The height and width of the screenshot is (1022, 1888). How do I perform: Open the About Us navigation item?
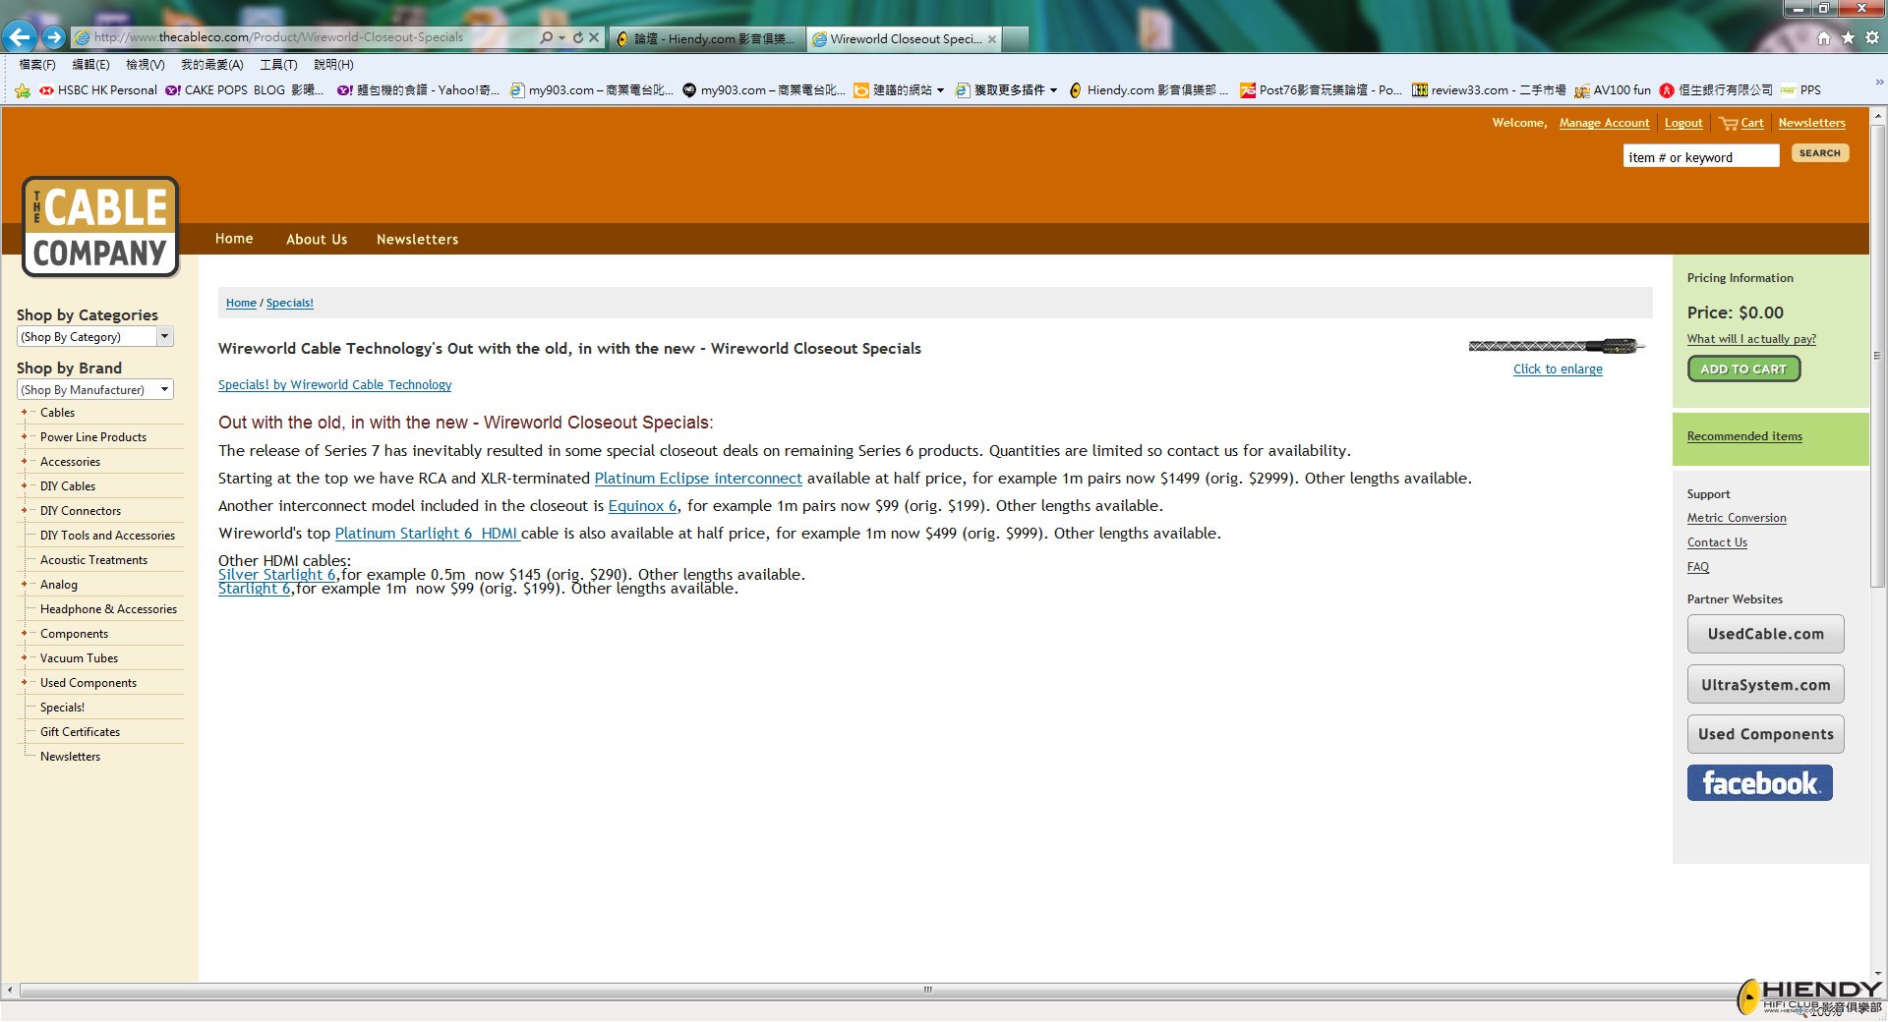click(317, 239)
